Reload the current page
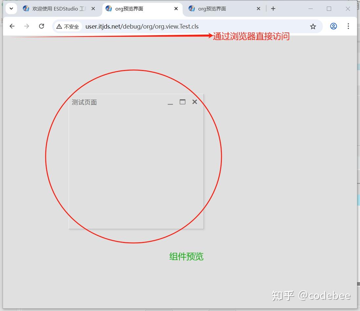This screenshot has width=360, height=311. (41, 26)
